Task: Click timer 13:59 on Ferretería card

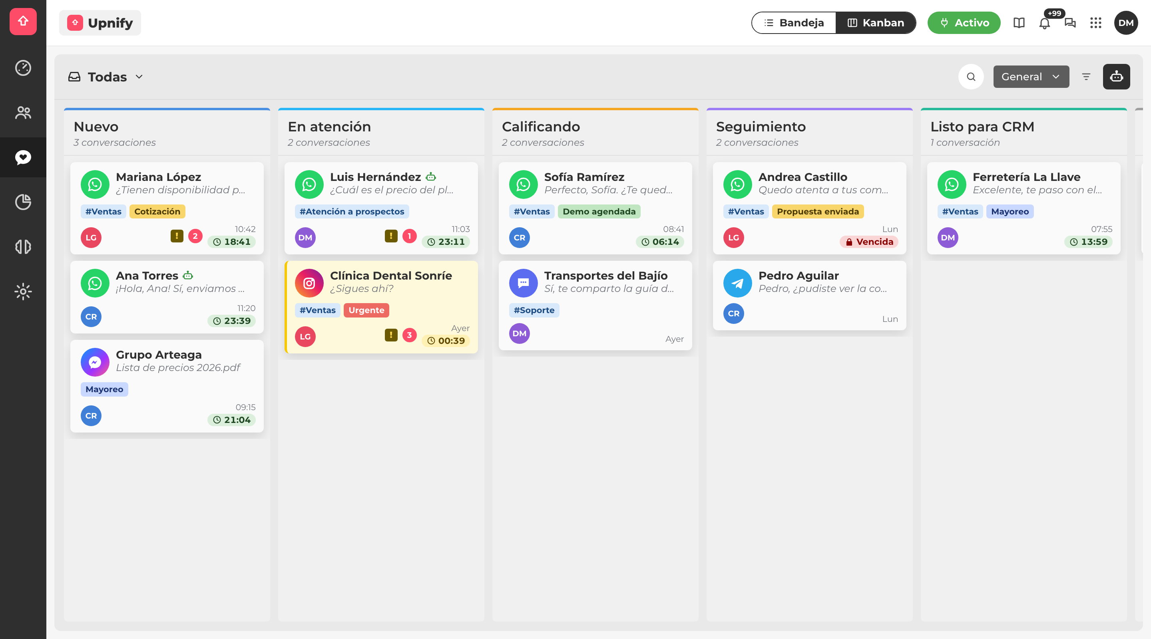Action: tap(1088, 242)
